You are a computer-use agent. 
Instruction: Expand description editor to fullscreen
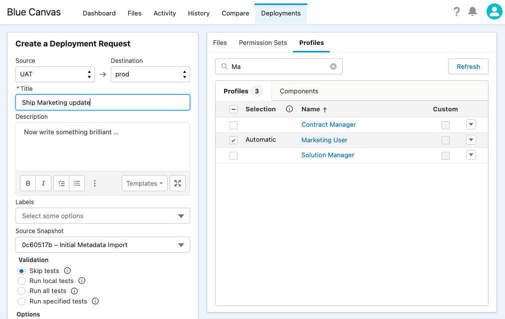point(178,183)
